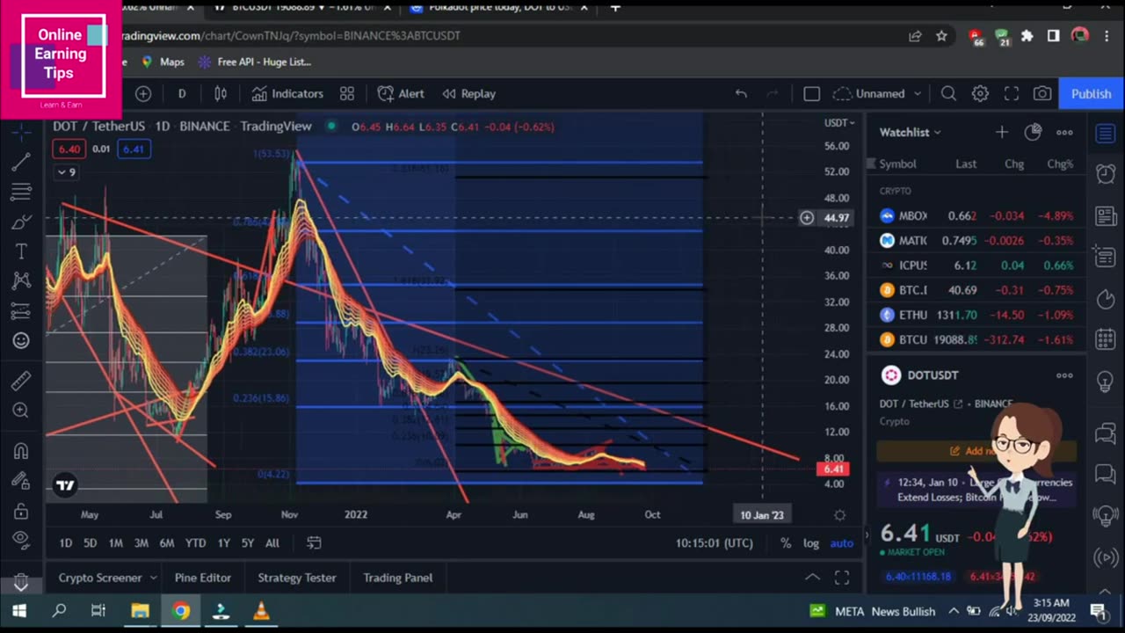Toggle magnet mode for drawings

click(x=21, y=451)
